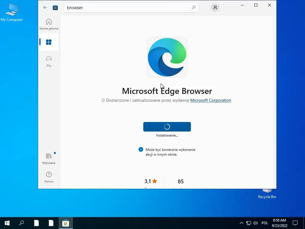Open the Microsoft Corporation publisher link
The width and height of the screenshot is (305, 229).
211,100
